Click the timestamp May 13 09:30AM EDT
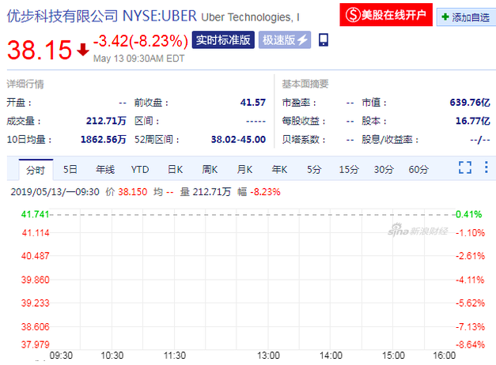 click(139, 58)
